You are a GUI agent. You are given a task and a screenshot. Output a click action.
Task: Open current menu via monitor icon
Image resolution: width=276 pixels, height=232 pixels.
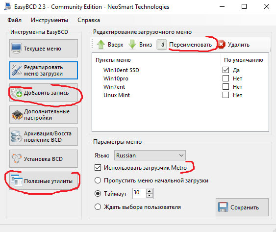pos(16,48)
